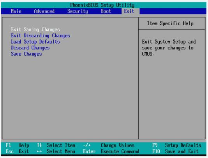Click the PhoenixBIOS Setup Utility title

click(x=102, y=5)
